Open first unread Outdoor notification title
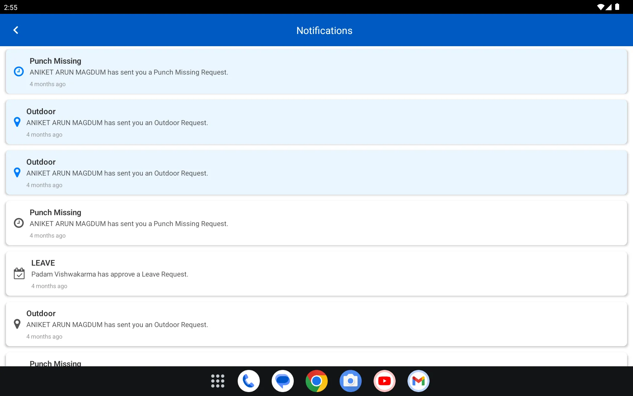The width and height of the screenshot is (633, 396). pyautogui.click(x=41, y=112)
